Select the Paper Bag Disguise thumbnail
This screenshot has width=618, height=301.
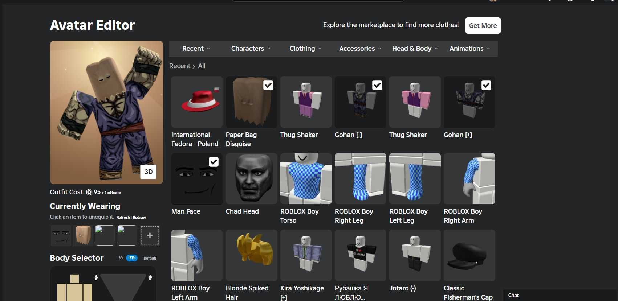[x=252, y=102]
